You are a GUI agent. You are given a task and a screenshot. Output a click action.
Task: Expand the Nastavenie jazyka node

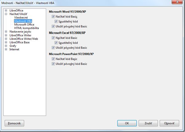pyautogui.click(x=6, y=31)
